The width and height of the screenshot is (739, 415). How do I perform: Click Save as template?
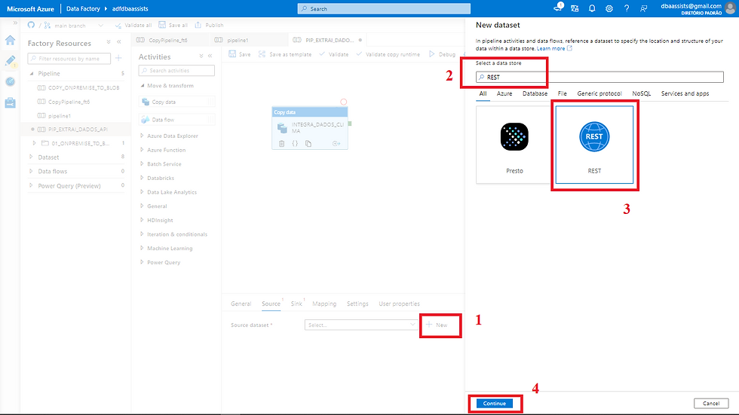285,54
